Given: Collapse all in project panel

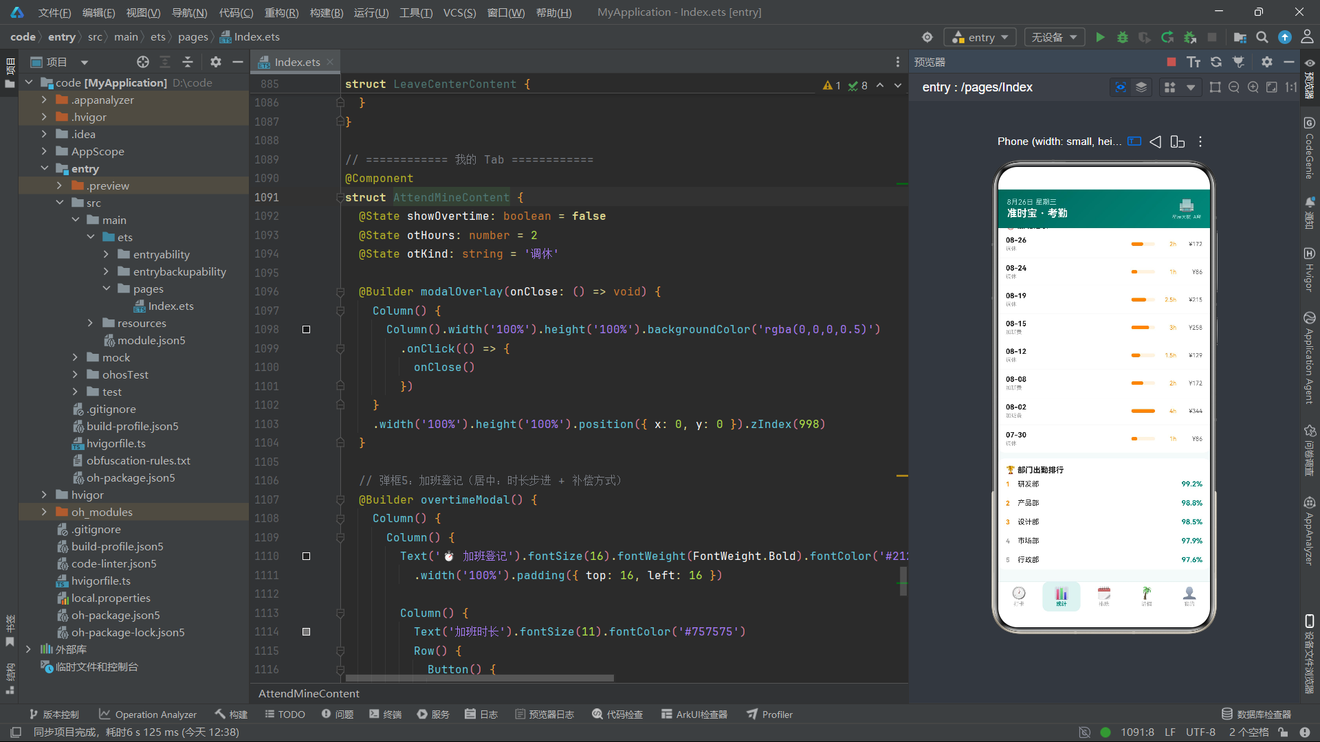Looking at the screenshot, I should (188, 62).
